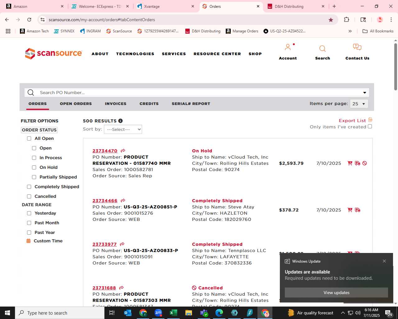Viewport: 398px width, 319px height.
Task: Click the Export List file icon
Action: pyautogui.click(x=370, y=120)
